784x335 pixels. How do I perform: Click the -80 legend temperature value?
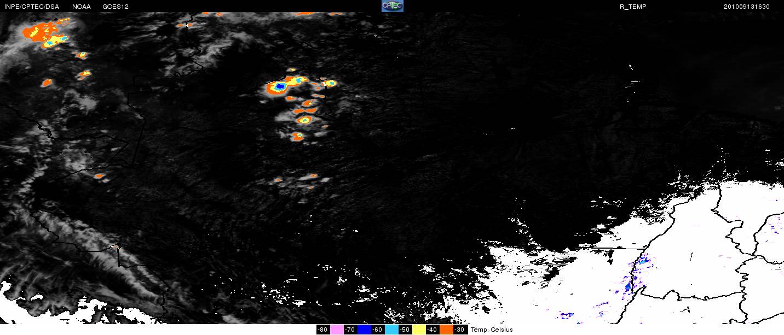pyautogui.click(x=322, y=330)
